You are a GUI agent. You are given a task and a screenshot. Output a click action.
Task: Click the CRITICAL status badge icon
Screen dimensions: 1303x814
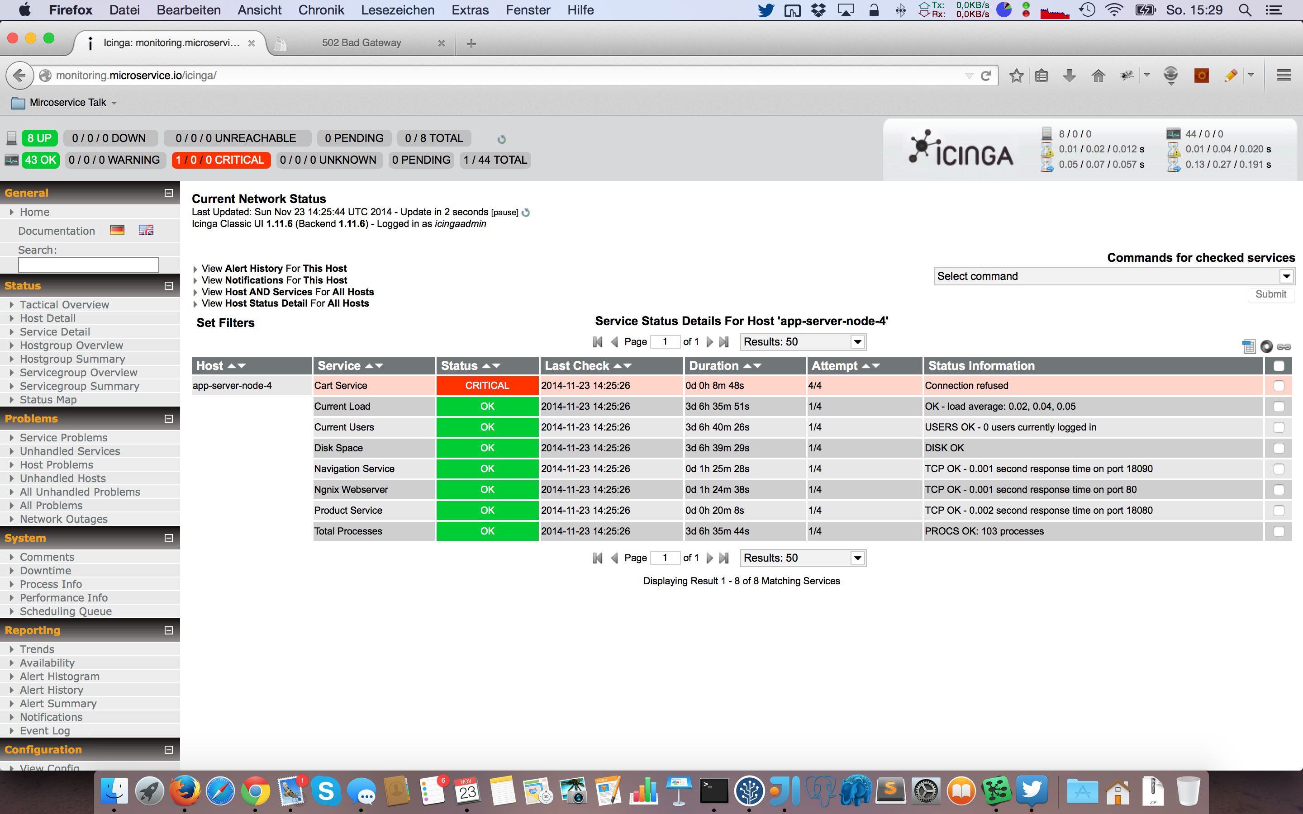(486, 385)
